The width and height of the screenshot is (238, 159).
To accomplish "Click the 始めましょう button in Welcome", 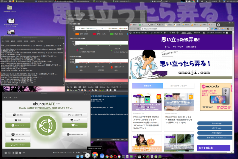I will pyautogui.click(x=18, y=125).
